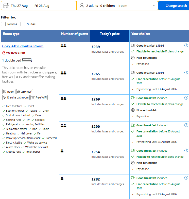Click the 'Filter by:' label
189x199 pixels.
pos(9,17)
